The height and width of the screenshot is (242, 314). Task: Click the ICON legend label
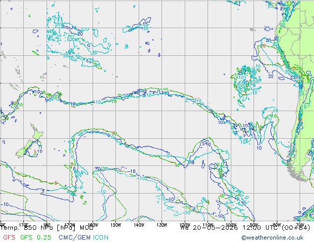point(101,238)
